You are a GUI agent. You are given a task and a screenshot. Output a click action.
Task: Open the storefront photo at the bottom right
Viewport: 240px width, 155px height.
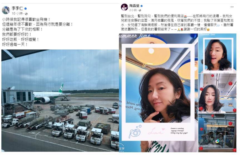pyautogui.click(x=217, y=133)
